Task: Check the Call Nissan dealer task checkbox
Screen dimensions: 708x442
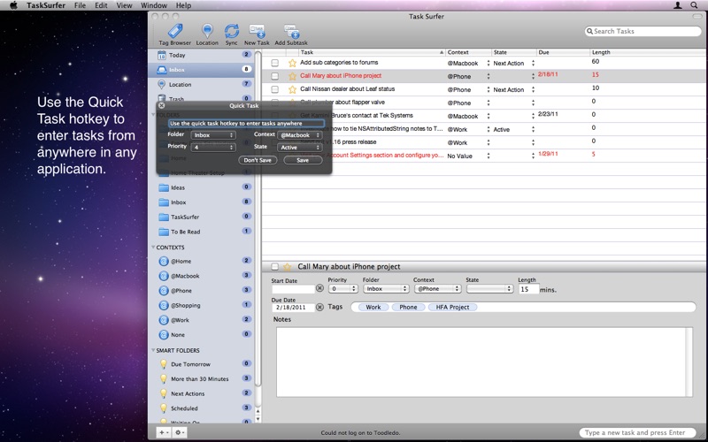Action: point(275,90)
